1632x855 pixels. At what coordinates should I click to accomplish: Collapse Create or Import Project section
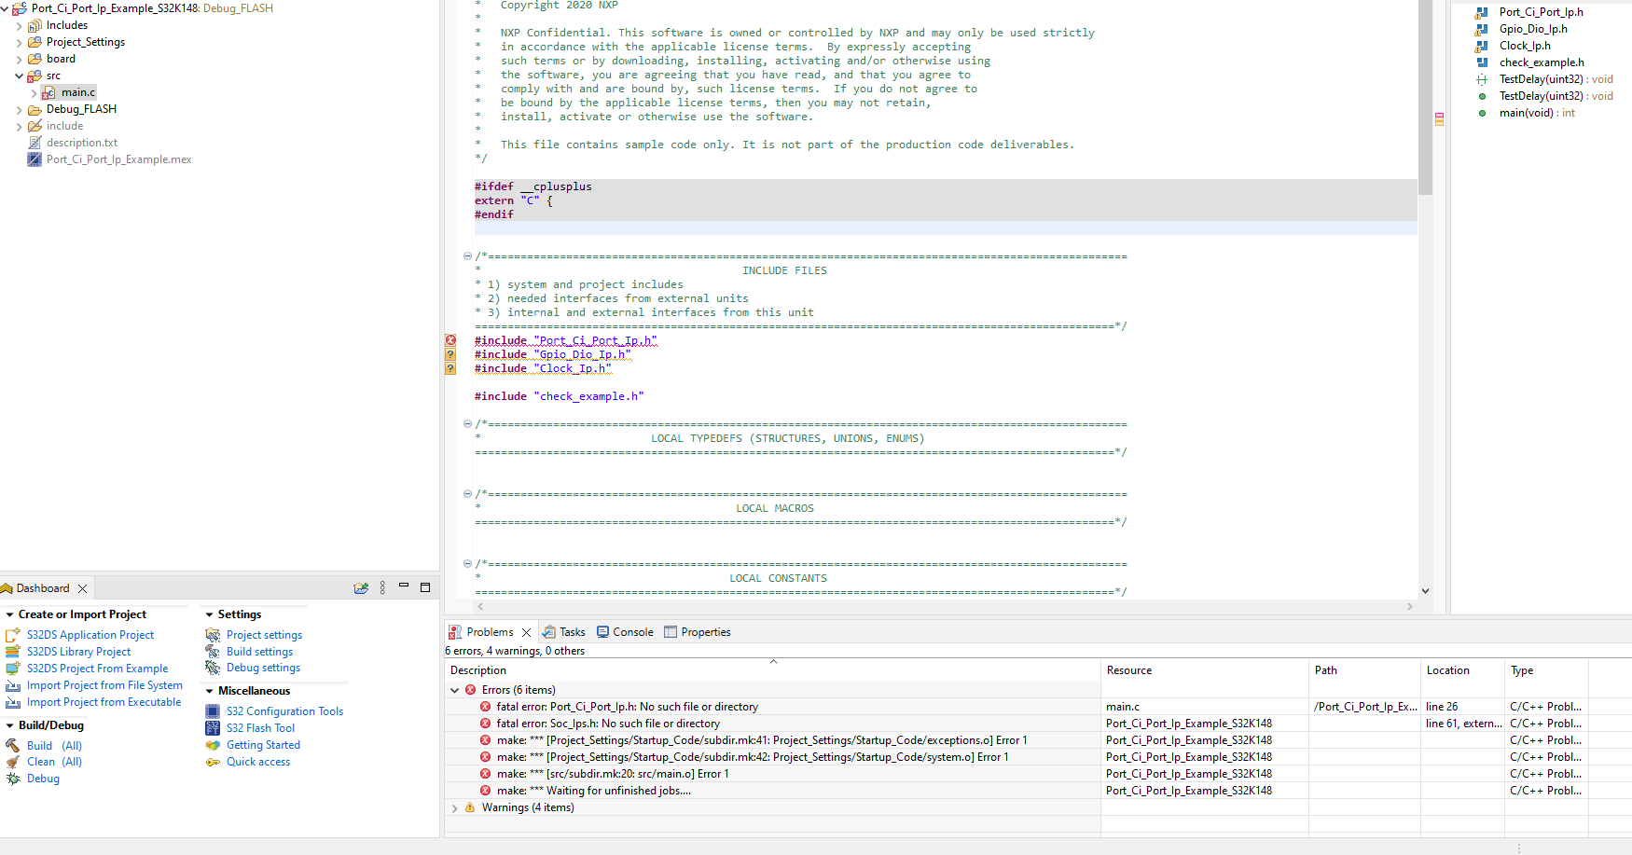9,614
